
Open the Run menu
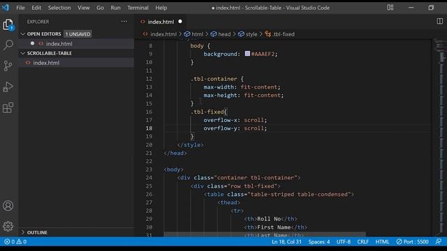pyautogui.click(x=115, y=8)
